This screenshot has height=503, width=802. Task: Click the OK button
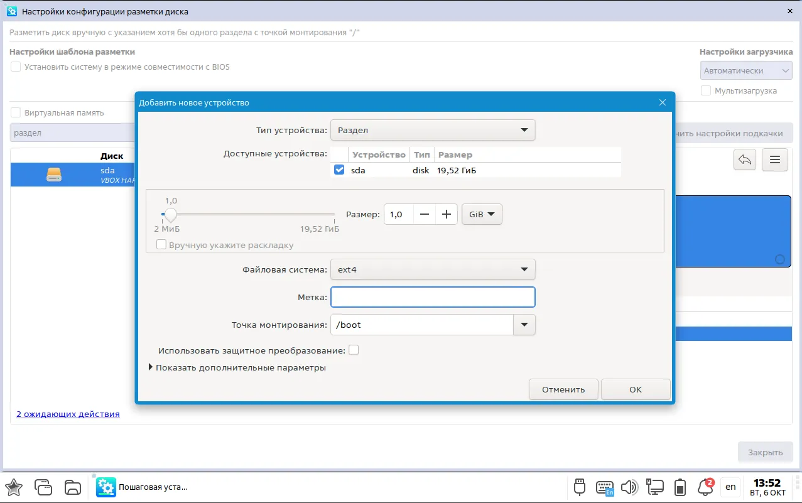point(636,389)
